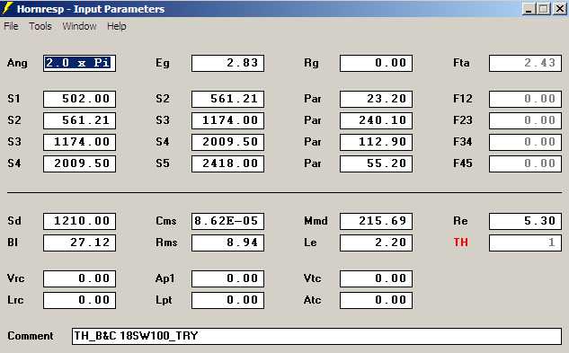This screenshot has width=569, height=353.
Task: Edit the S2 field in the Par 240.10 row
Action: [x=79, y=120]
